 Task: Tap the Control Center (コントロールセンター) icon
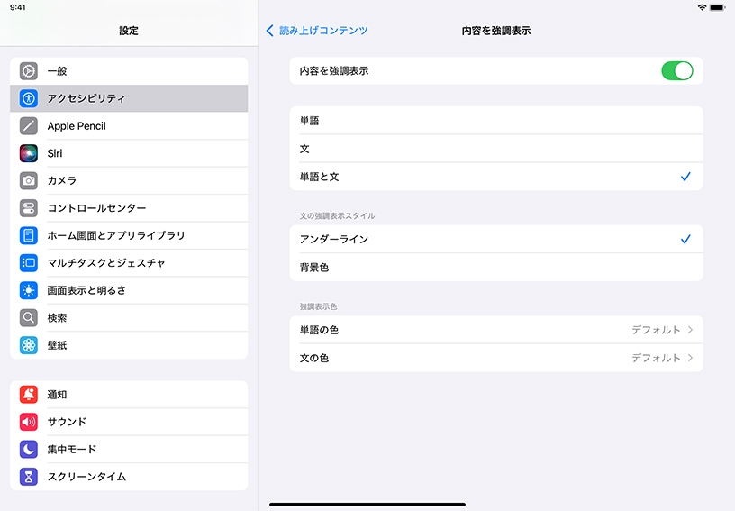pos(28,208)
